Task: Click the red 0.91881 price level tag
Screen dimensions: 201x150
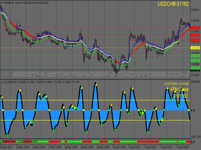Action: coord(195,35)
